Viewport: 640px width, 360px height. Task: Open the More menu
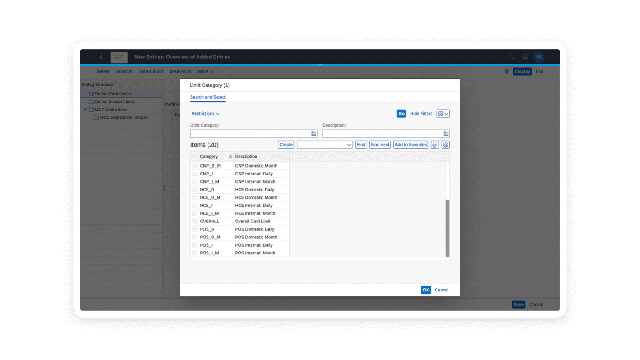pos(205,71)
